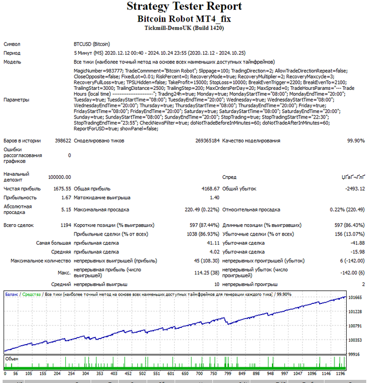This screenshot has height=383, width=384.
Task: Click 'Tickmill-DemoUK (Build 1420)' text
Action: 184,28
